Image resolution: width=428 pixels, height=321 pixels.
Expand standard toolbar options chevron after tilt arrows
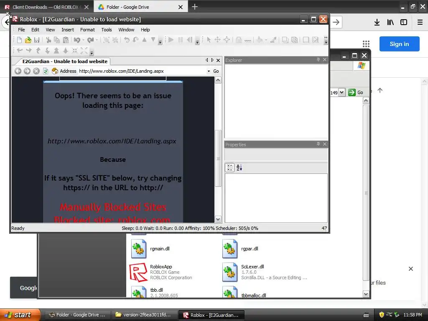coord(160,42)
